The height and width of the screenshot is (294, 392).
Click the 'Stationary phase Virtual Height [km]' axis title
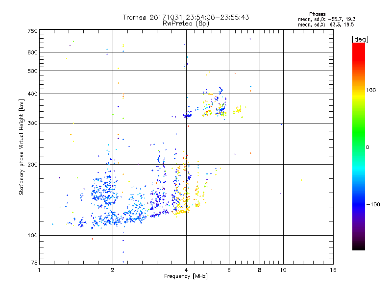22,147
